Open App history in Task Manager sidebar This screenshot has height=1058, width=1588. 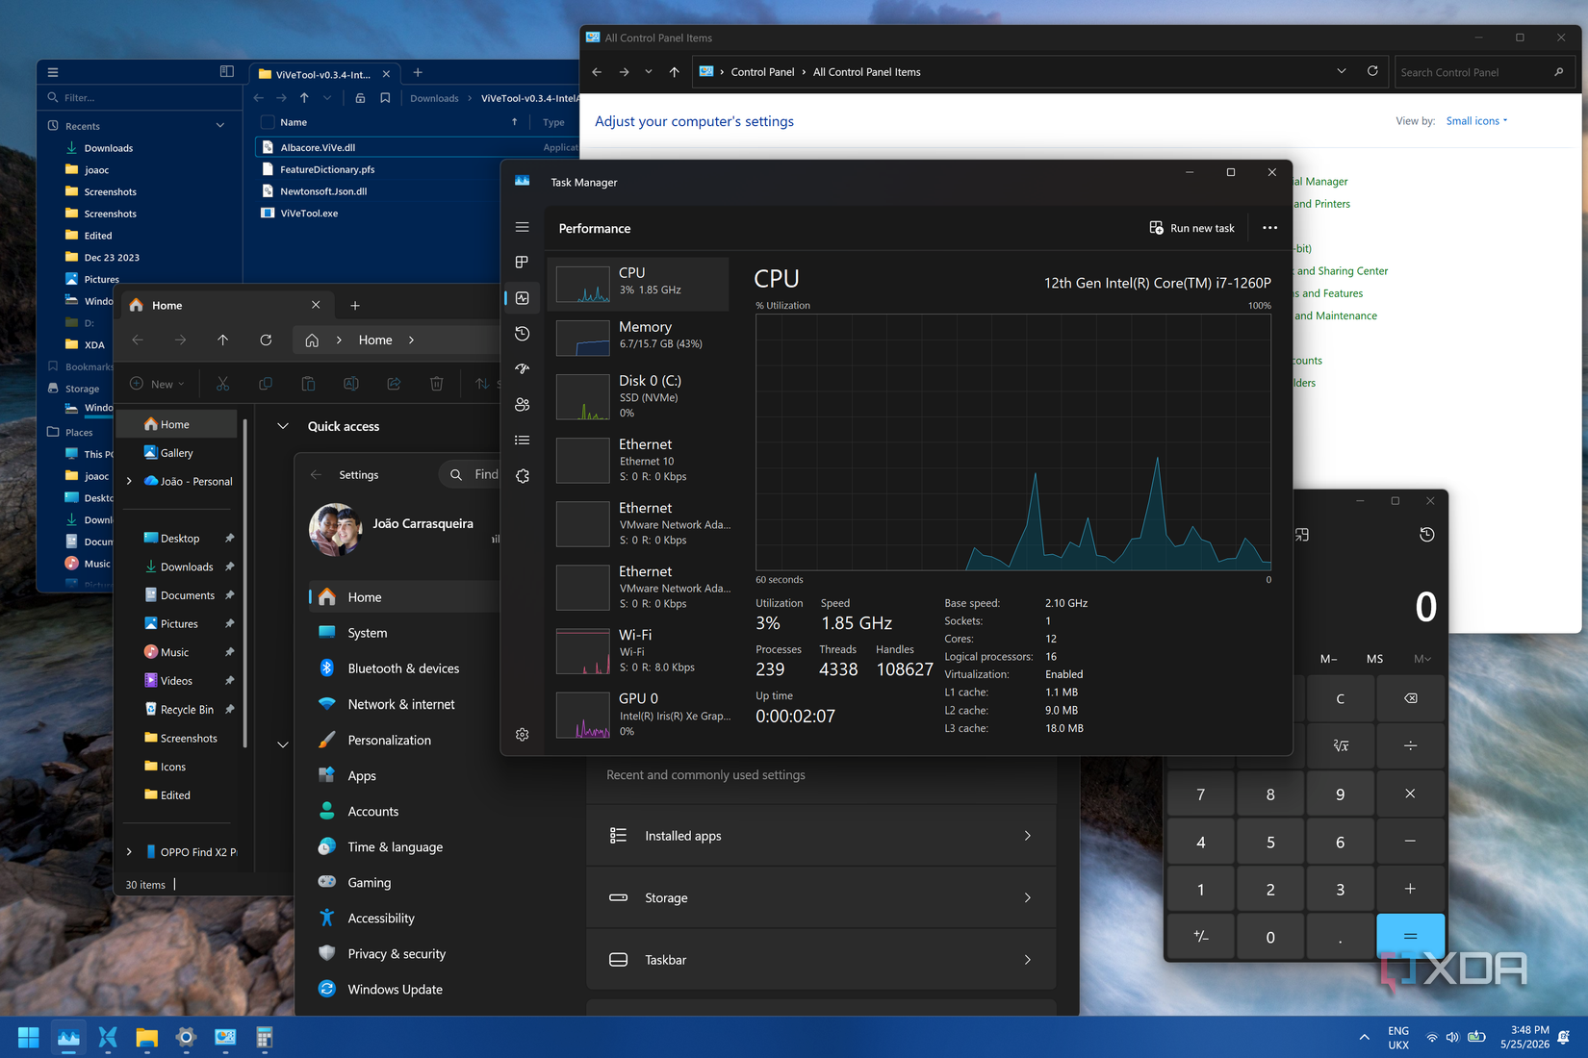[523, 333]
